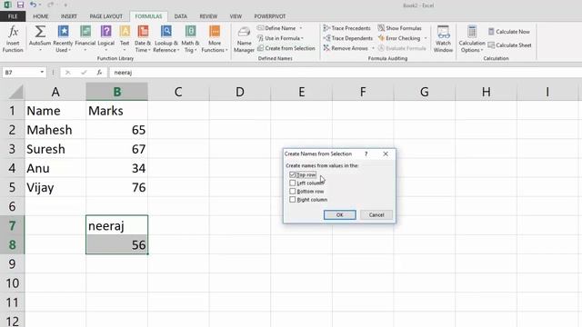Screen dimensions: 582x327
Task: Click Create from Selection
Action: 286,48
